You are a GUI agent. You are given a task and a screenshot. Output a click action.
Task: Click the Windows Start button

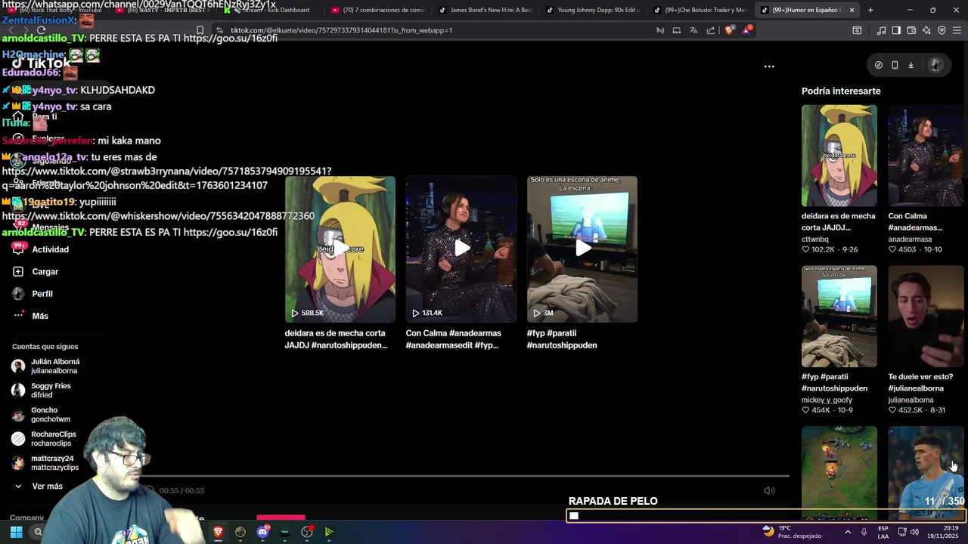pos(16,532)
